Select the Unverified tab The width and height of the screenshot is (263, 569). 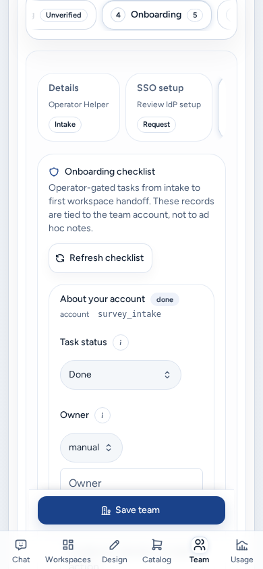click(x=63, y=16)
